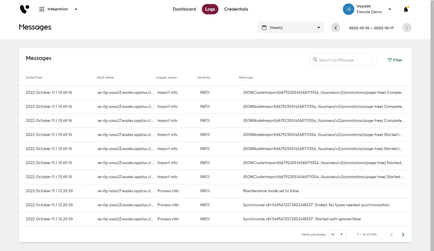Open the apps grid icon next to Integration
434x251 pixels.
tap(42, 9)
